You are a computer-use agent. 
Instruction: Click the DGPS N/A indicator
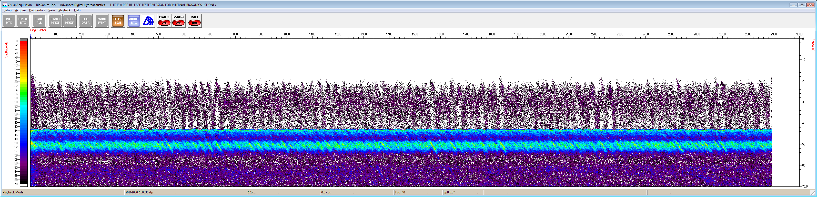point(195,21)
